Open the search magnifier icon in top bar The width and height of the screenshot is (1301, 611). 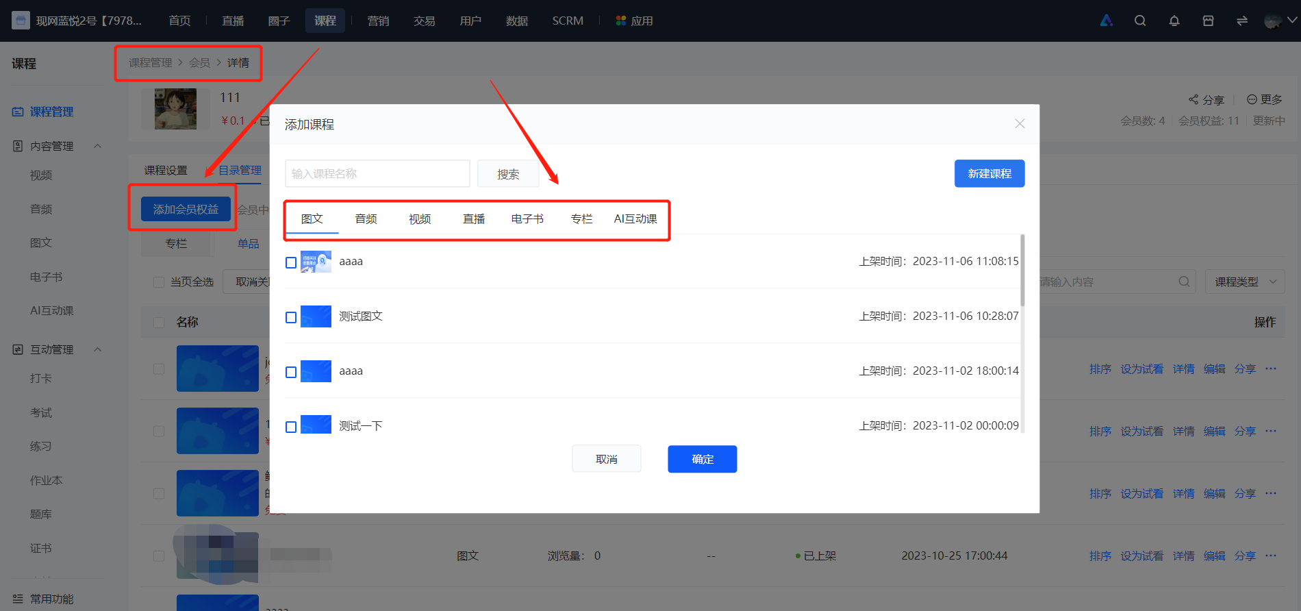coord(1140,21)
